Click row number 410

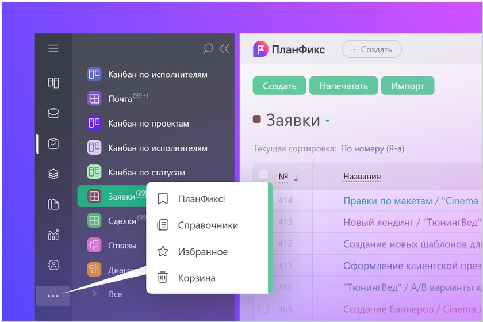pyautogui.click(x=285, y=287)
